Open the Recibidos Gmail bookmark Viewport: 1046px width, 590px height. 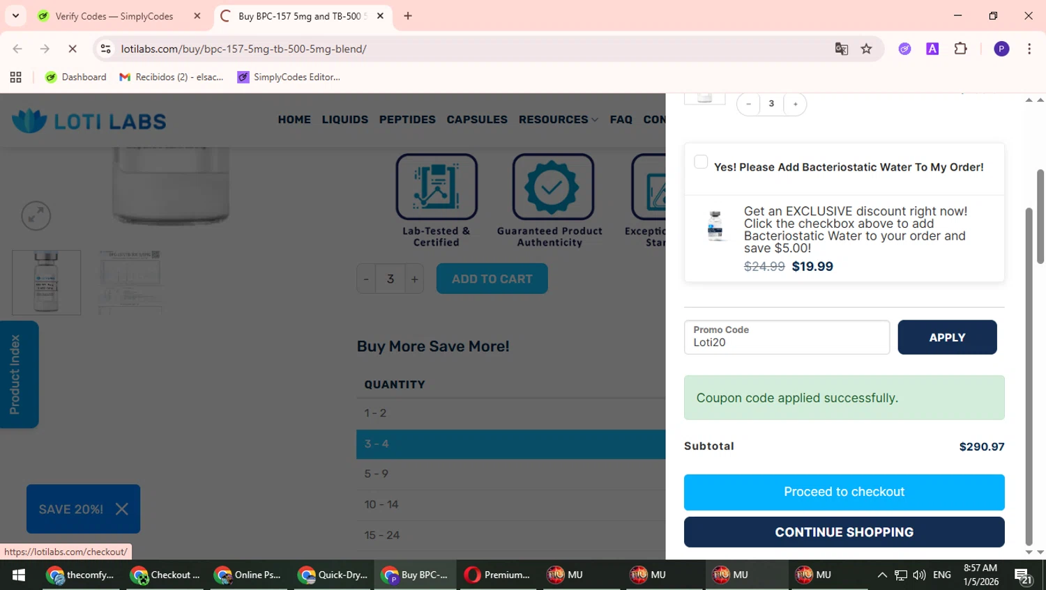172,77
